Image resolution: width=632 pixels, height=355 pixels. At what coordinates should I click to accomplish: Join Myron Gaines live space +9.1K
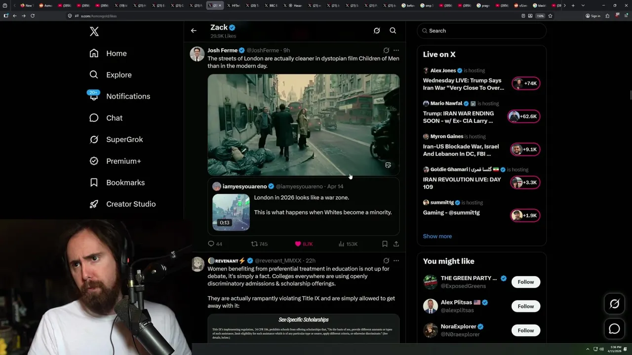526,149
